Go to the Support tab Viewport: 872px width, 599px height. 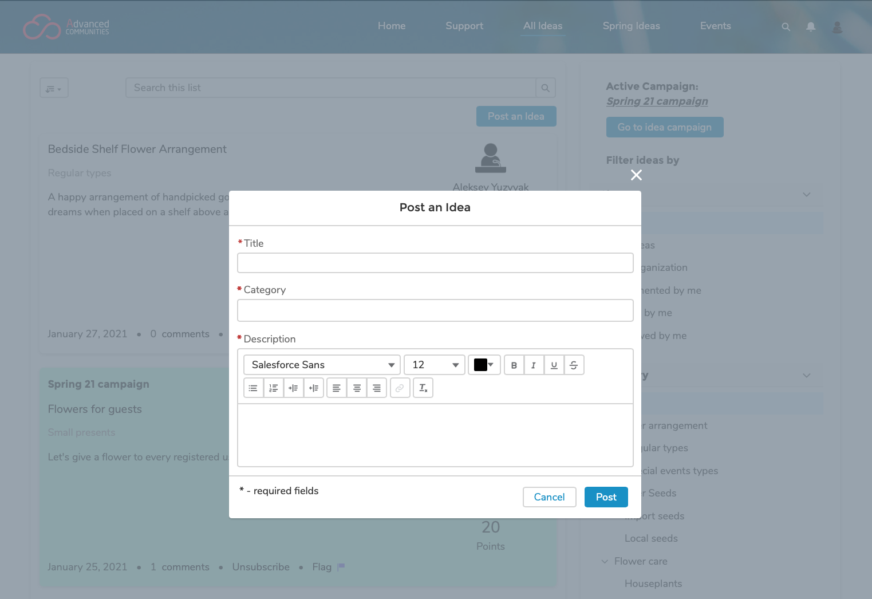tap(464, 26)
